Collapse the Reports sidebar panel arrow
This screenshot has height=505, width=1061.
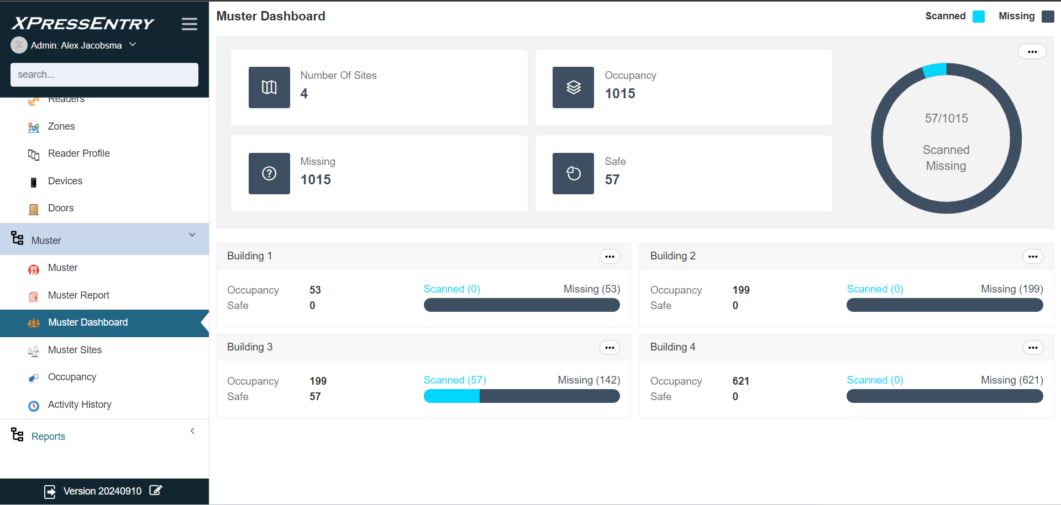pyautogui.click(x=192, y=430)
